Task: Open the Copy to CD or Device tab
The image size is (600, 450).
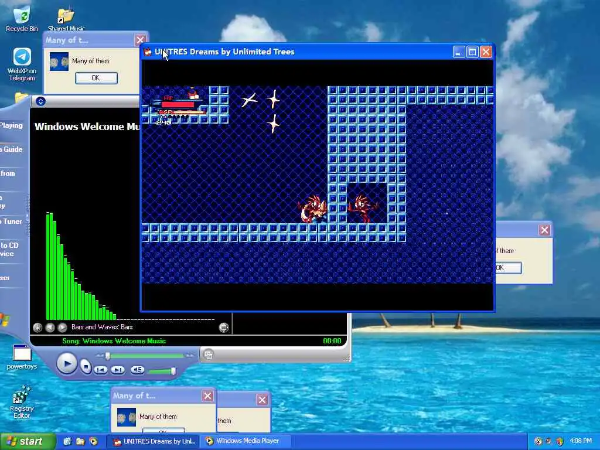Action: [x=9, y=250]
